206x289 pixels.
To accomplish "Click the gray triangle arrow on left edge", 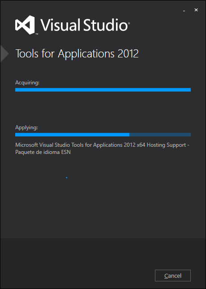I will coord(4,54).
